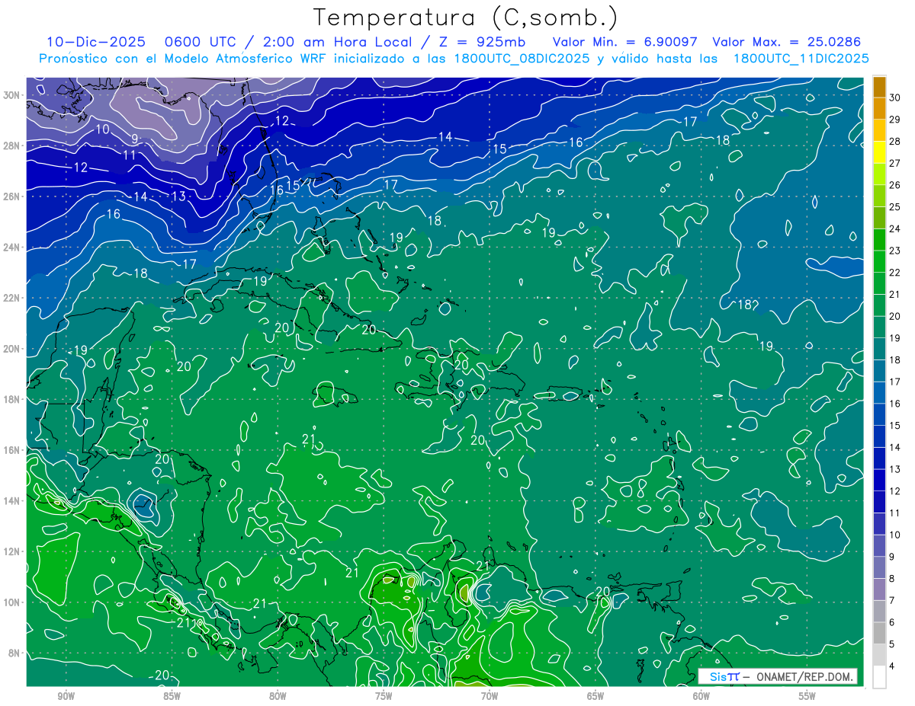
Task: Click the 85W longitude axis label
Action: pos(172,696)
